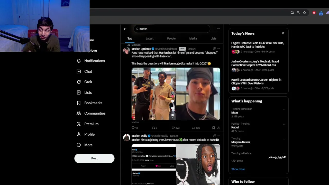Image resolution: width=329 pixels, height=185 pixels.
Task: Open more options for Maaz trend
Action: click(x=284, y=110)
